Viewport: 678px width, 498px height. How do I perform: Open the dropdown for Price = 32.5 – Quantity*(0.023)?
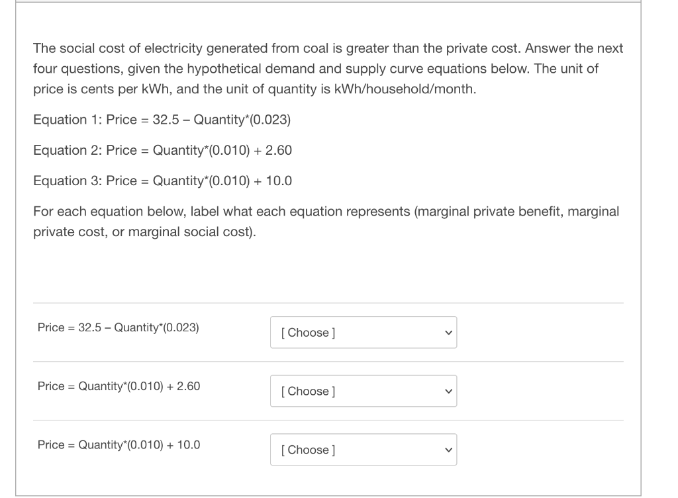[363, 332]
